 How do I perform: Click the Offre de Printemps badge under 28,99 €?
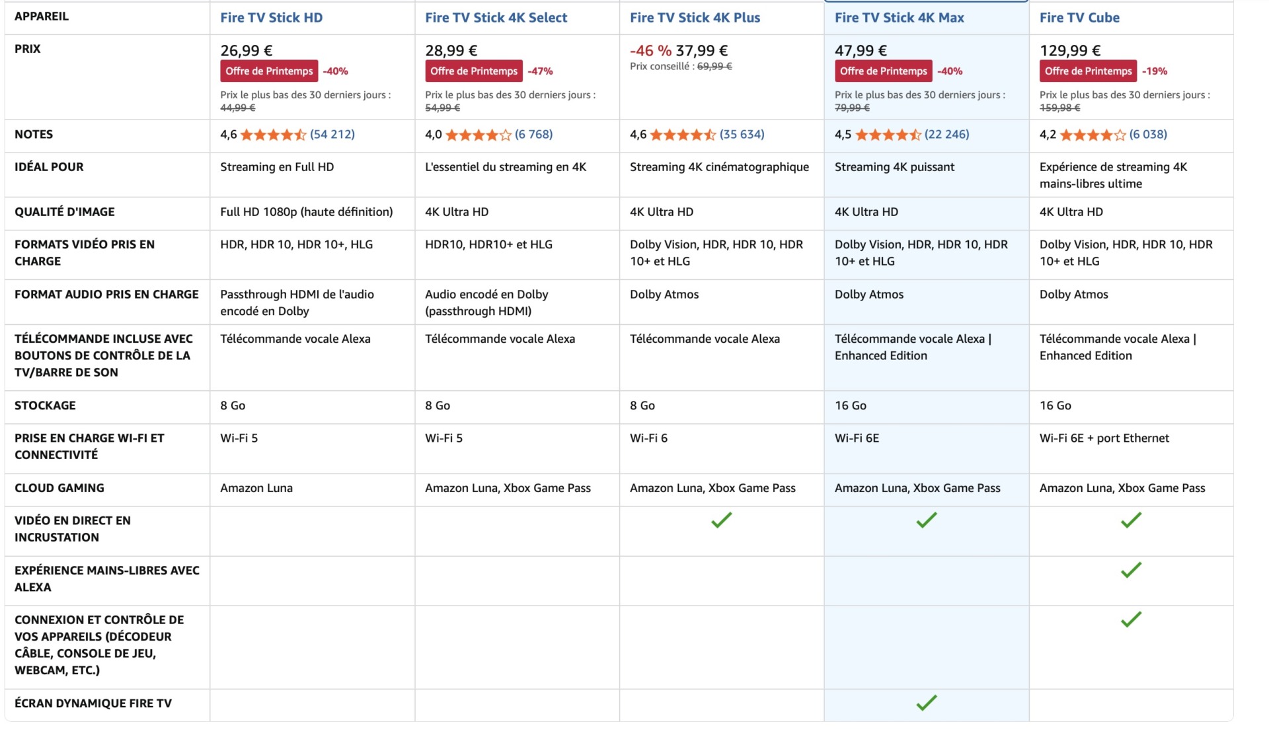click(474, 71)
